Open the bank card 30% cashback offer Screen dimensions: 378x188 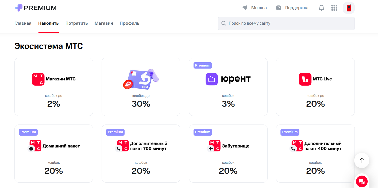click(x=141, y=87)
